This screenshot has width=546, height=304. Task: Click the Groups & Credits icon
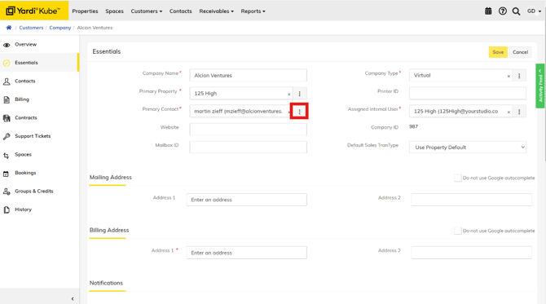pyautogui.click(x=7, y=192)
